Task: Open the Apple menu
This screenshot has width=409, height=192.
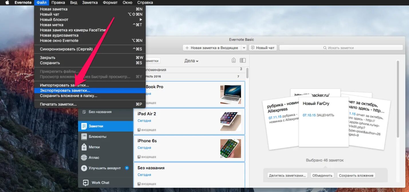Action: pyautogui.click(x=7, y=3)
